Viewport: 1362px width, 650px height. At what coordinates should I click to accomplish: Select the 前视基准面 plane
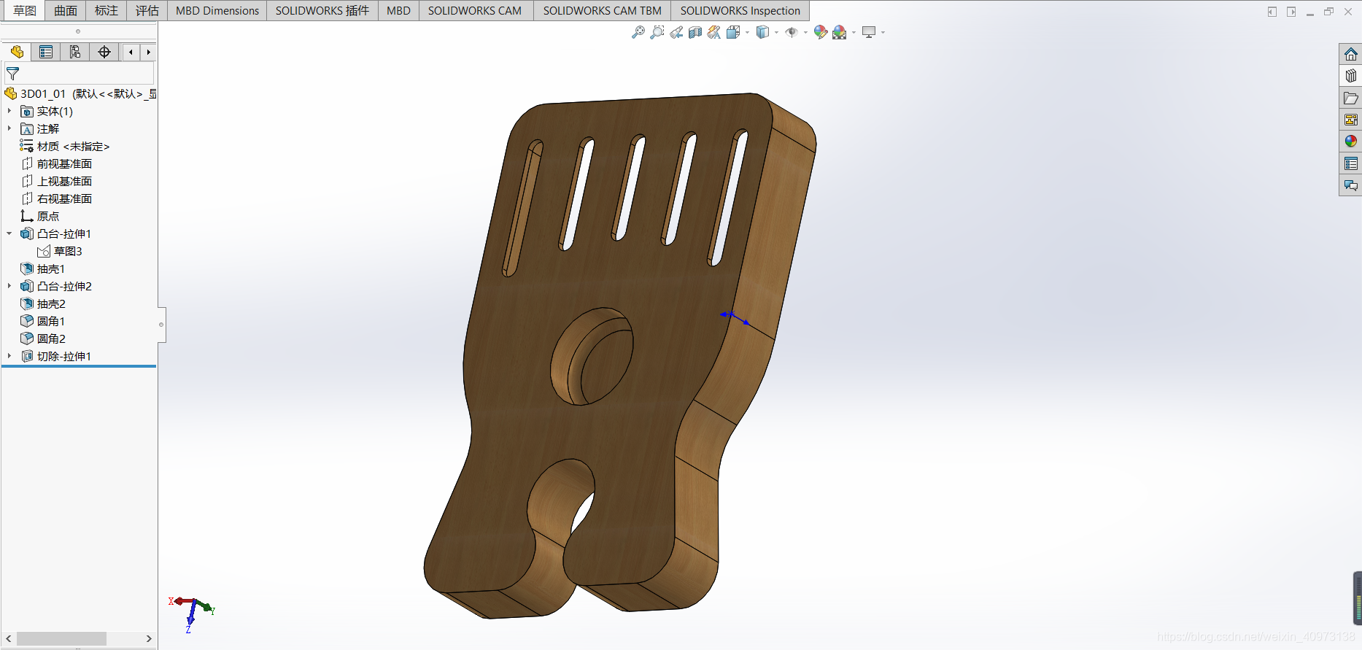(x=56, y=163)
